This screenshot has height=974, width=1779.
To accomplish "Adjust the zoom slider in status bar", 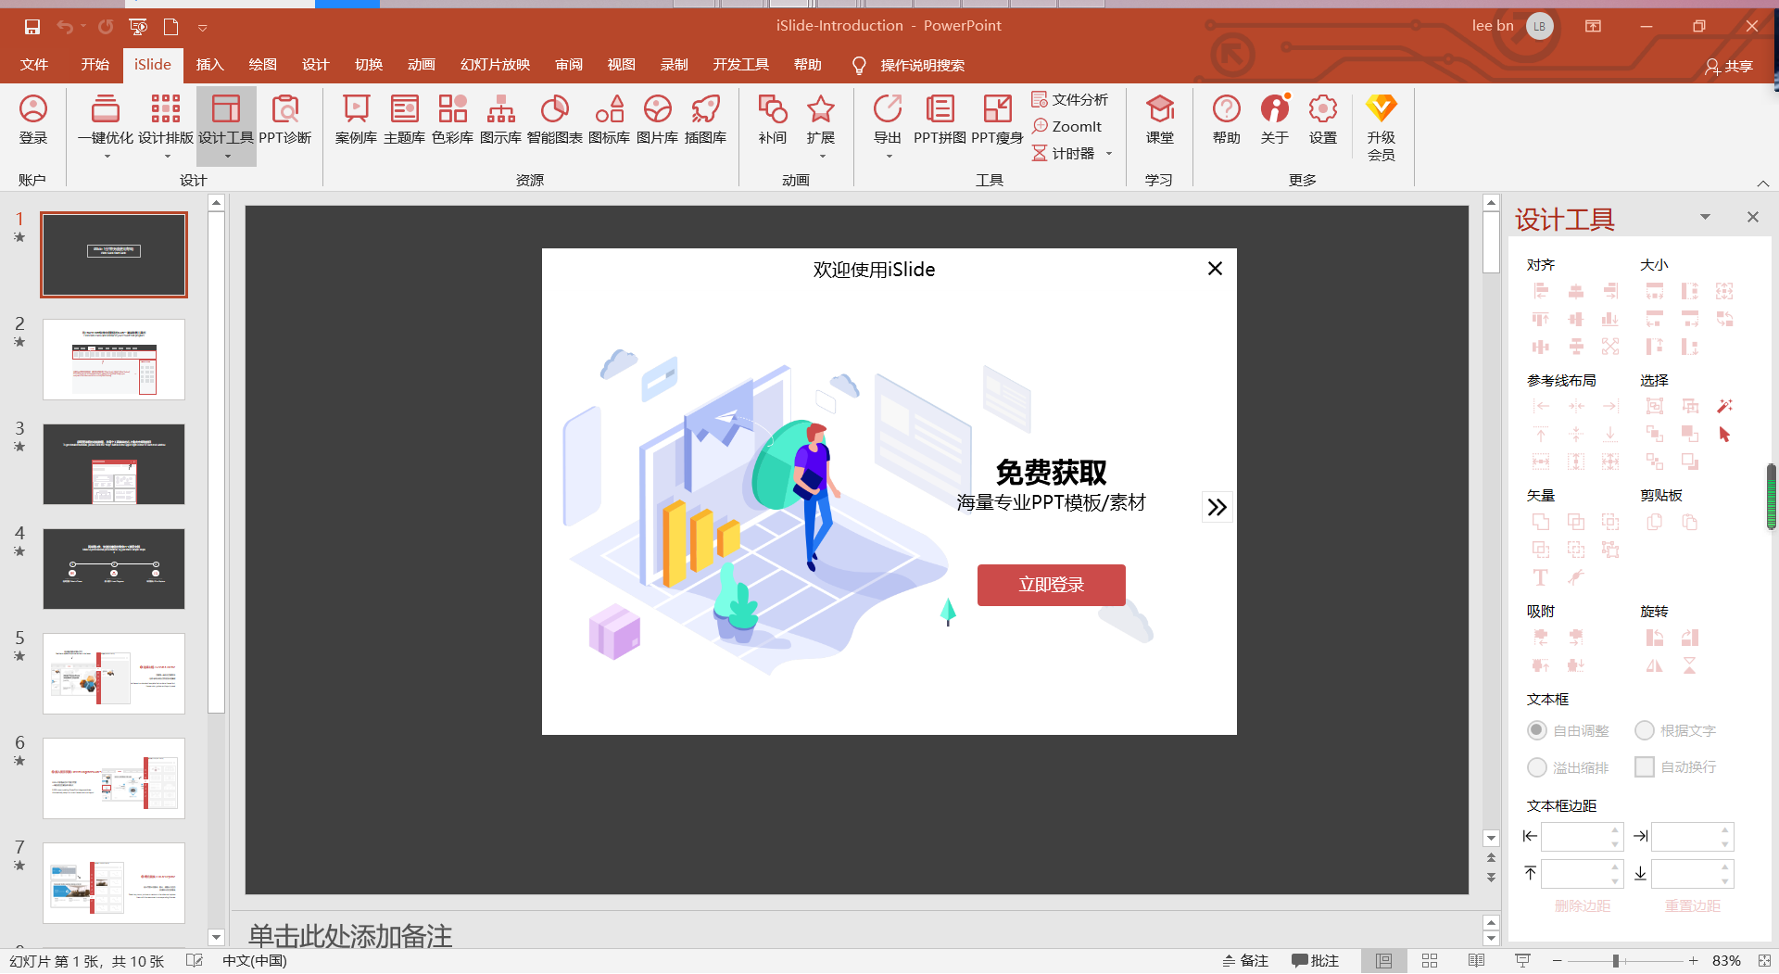I will click(1615, 961).
